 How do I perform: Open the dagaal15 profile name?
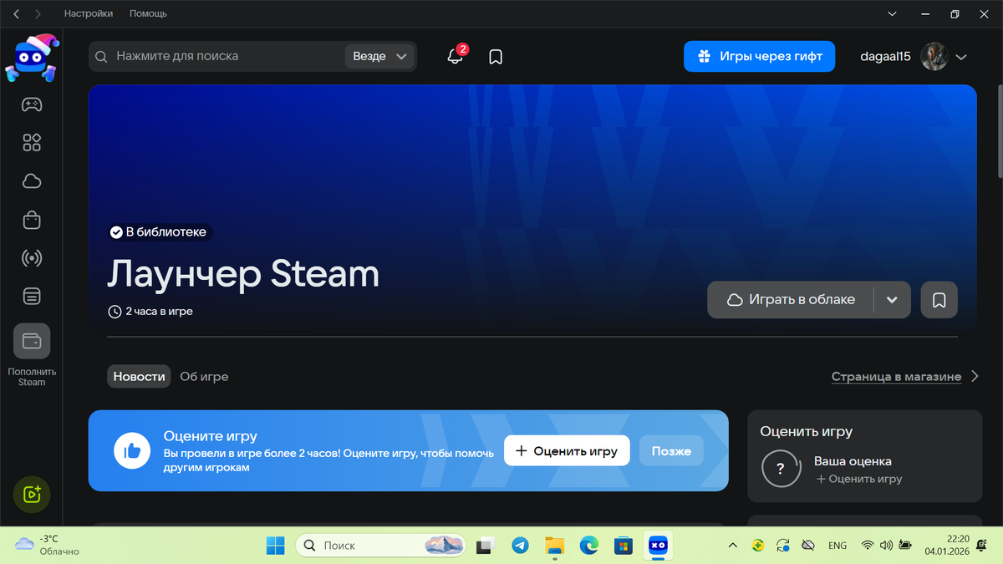885,56
